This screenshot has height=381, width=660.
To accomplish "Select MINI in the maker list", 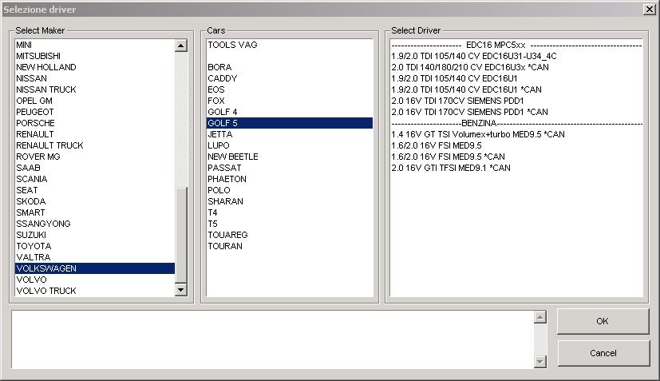I will [95, 45].
